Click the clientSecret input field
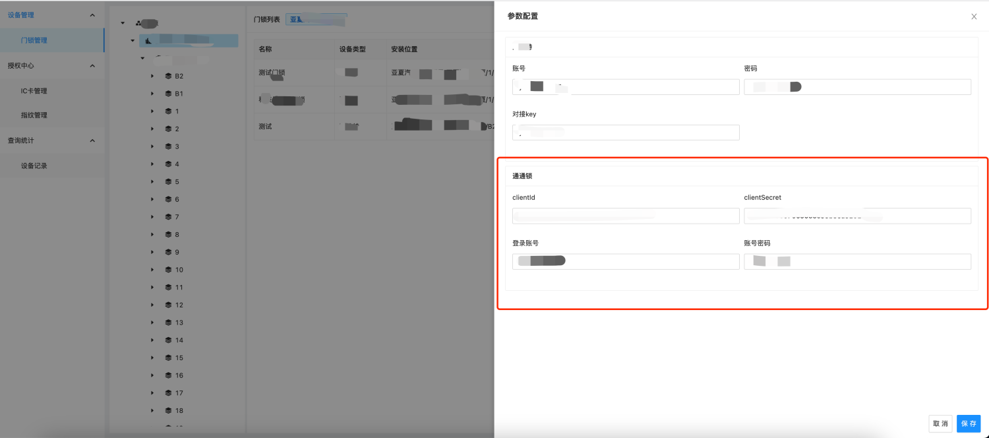This screenshot has width=989, height=438. tap(857, 216)
